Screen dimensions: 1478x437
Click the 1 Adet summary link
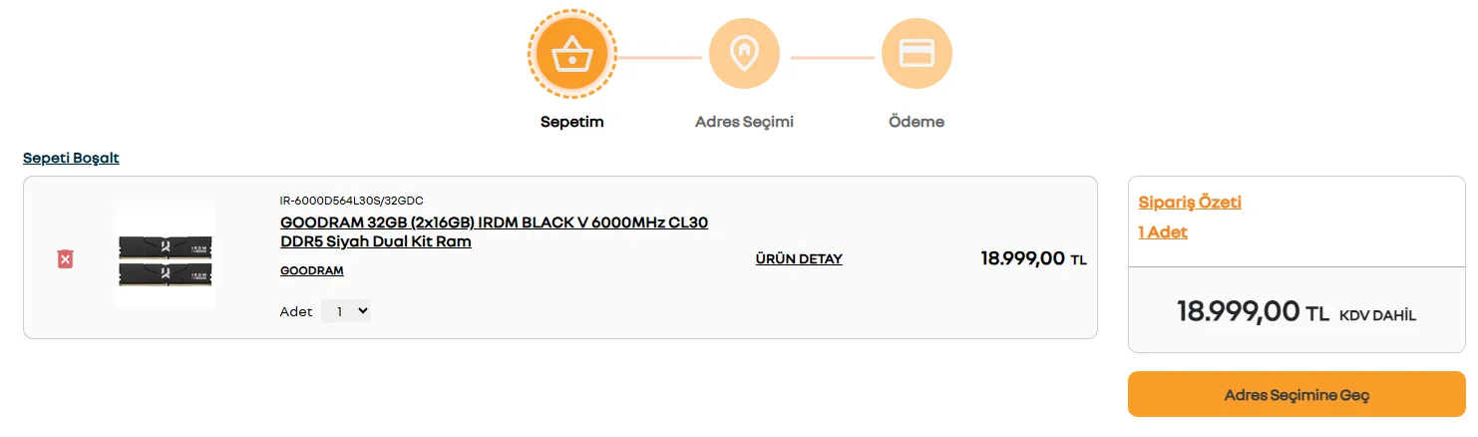point(1163,232)
